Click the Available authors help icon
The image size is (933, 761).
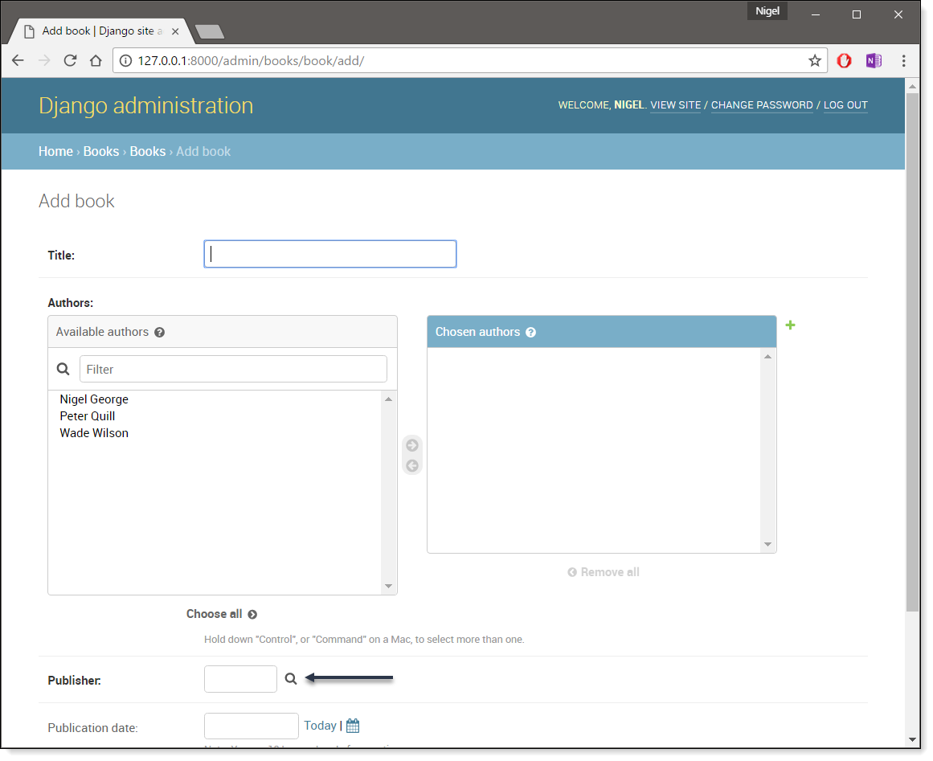tap(160, 332)
